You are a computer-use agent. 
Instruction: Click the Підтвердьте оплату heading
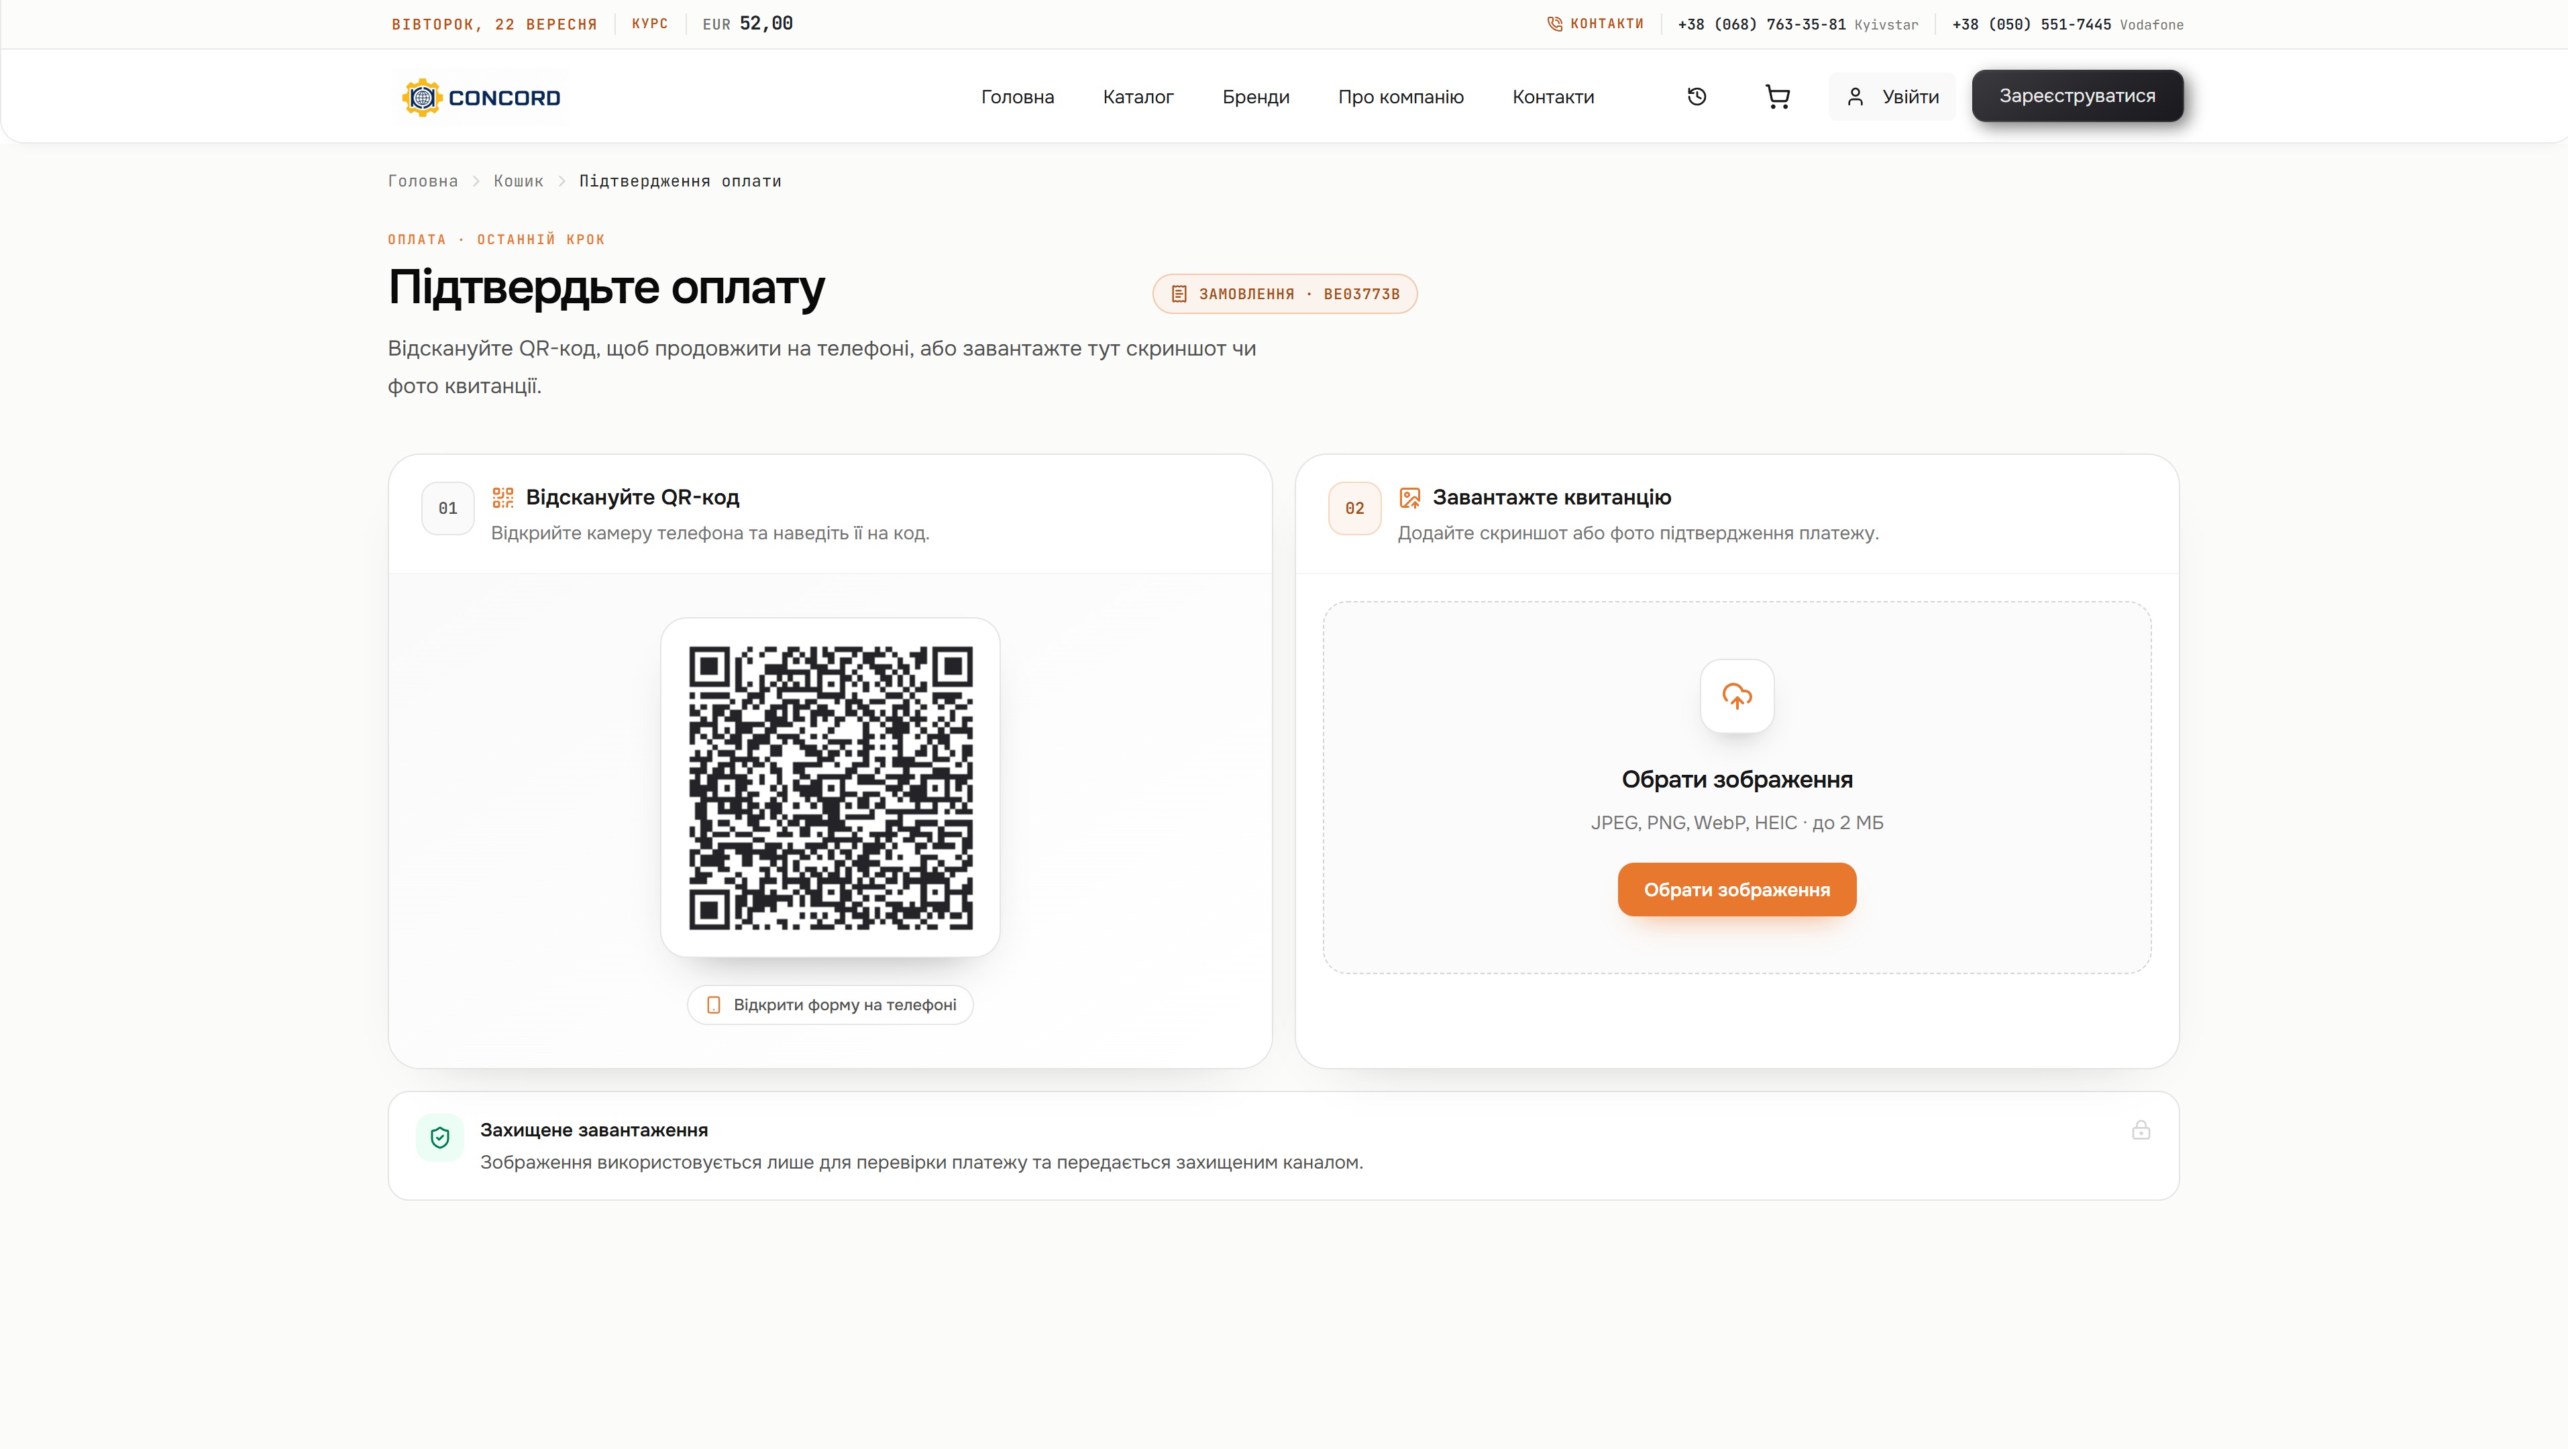[607, 288]
